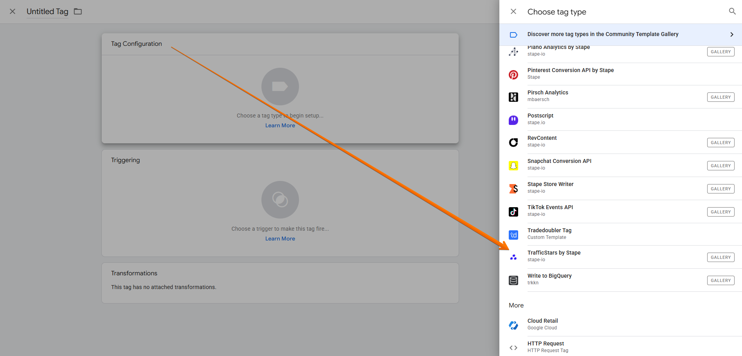Close the Untitled Tag editor
Viewport: 742px width, 356px height.
13,11
